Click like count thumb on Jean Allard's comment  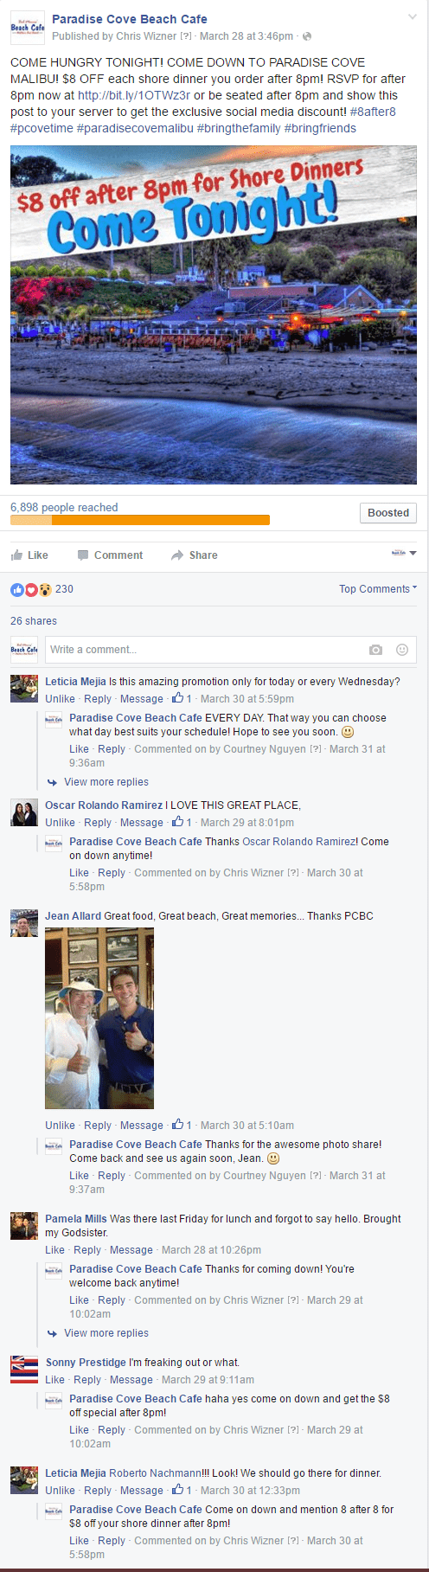pyautogui.click(x=177, y=1125)
